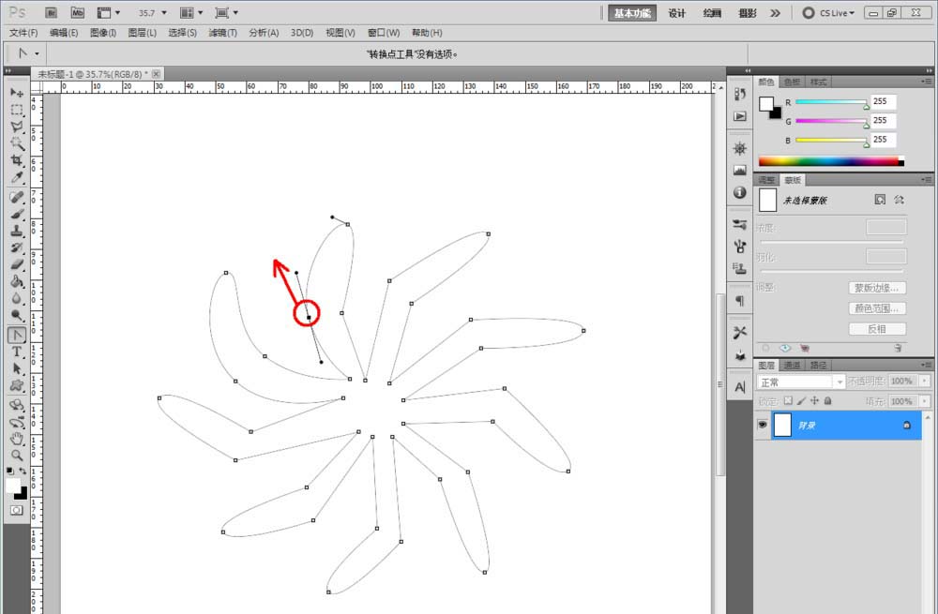Open the View Extras dropdown
The width and height of the screenshot is (938, 614).
pyautogui.click(x=109, y=12)
